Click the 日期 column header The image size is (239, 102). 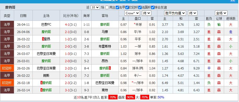pyautogui.click(x=23, y=16)
